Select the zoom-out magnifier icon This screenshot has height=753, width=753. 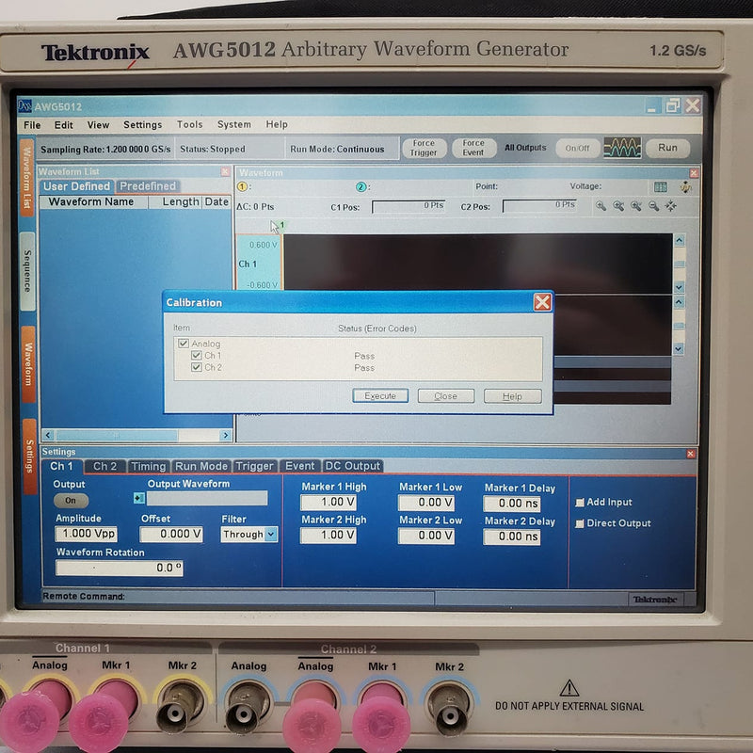coord(653,207)
